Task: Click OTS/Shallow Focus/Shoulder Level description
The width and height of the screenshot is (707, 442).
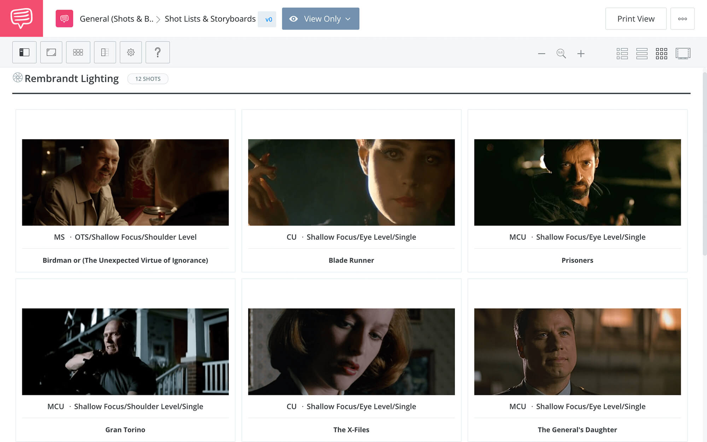Action: pos(136,237)
